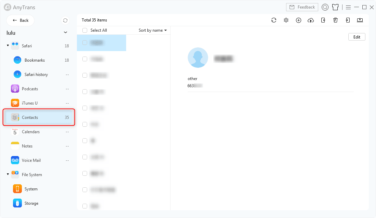This screenshot has height=218, width=376.
Task: Open the hamburger menu in the title bar
Action: pos(348,7)
